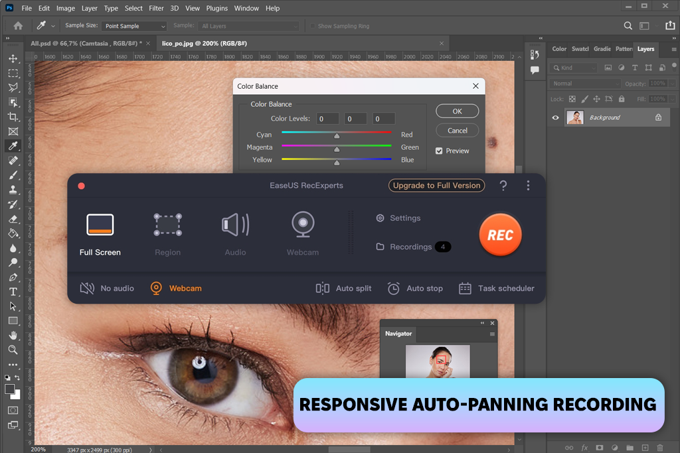Select the Rectangle shape tool
The height and width of the screenshot is (453, 680).
[x=13, y=321]
